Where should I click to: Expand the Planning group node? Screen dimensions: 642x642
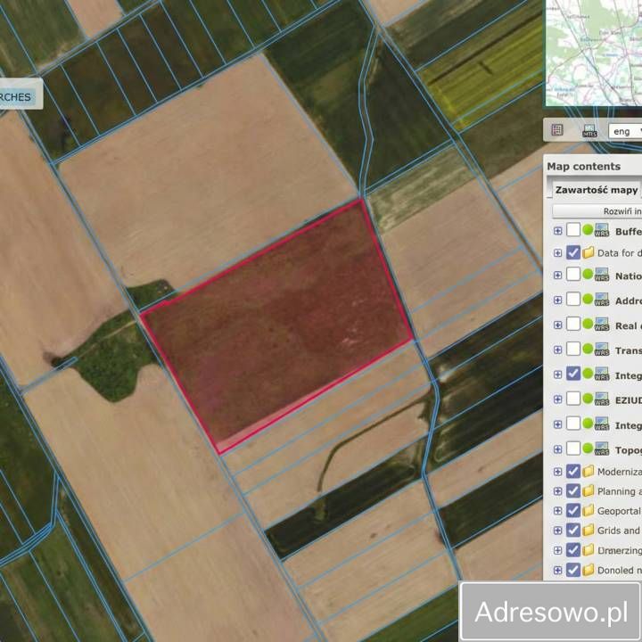557,491
